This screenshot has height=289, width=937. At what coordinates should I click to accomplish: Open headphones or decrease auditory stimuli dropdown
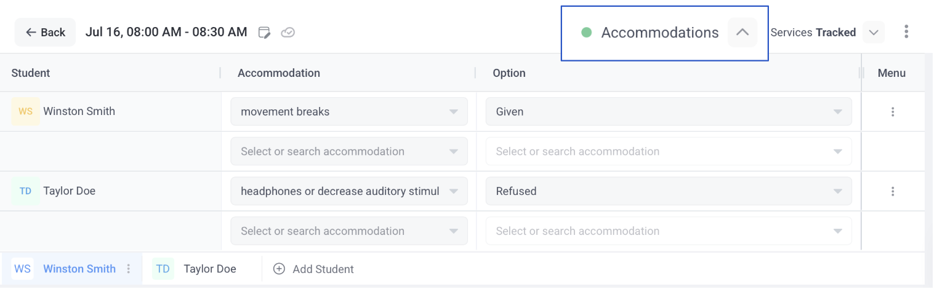[348, 191]
